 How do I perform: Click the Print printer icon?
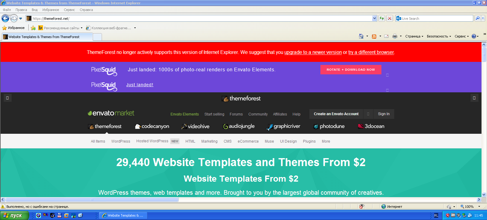[395, 36]
